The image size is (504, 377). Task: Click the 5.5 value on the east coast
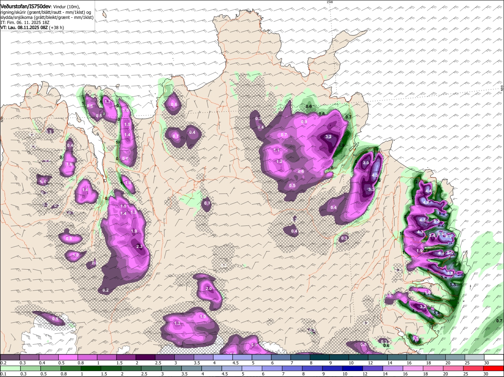(x=453, y=285)
